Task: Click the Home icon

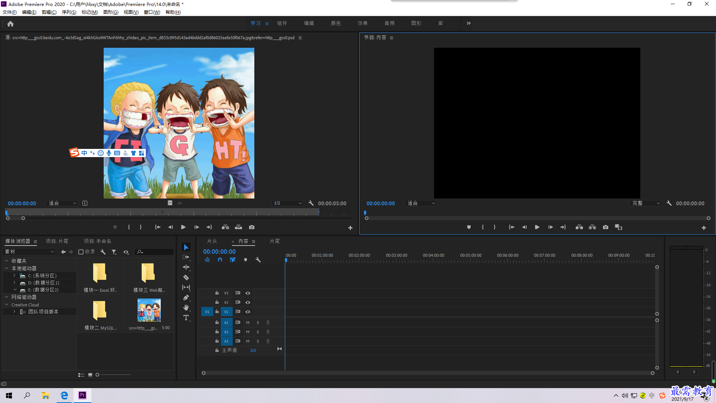Action: (10, 24)
